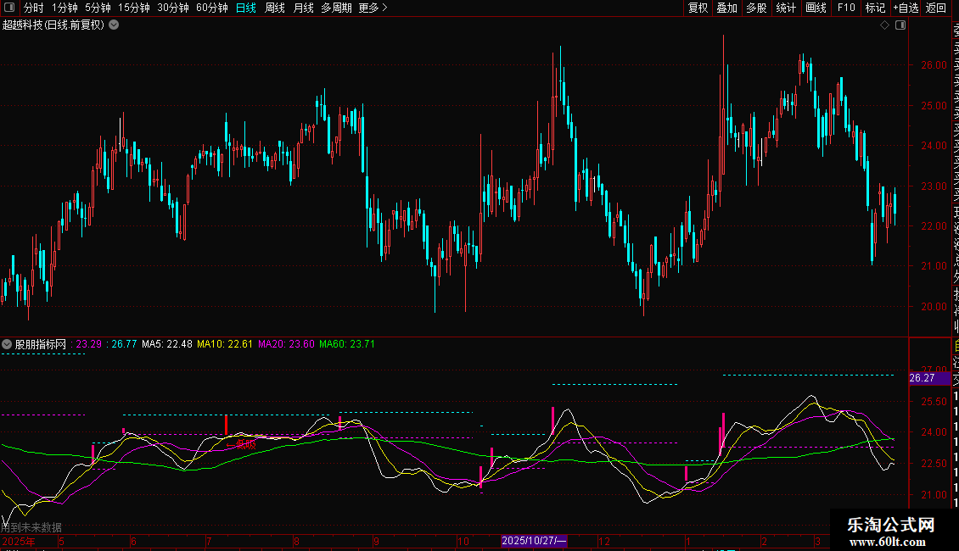
Task: Click the 叠加 overlay tool
Action: (726, 8)
